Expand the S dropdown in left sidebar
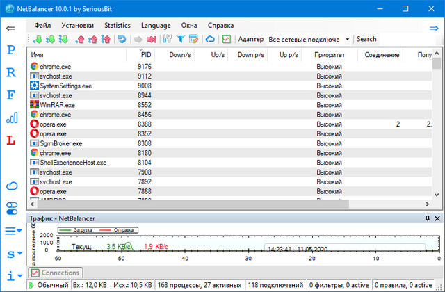 [12, 254]
